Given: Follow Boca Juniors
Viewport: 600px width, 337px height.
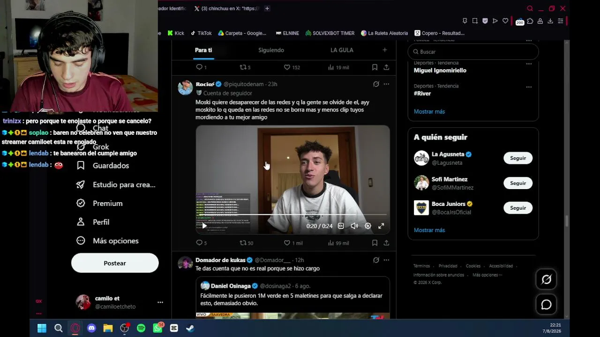Looking at the screenshot, I should 518,208.
